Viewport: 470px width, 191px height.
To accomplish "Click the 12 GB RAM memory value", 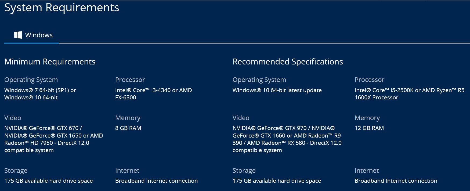I will pos(369,128).
